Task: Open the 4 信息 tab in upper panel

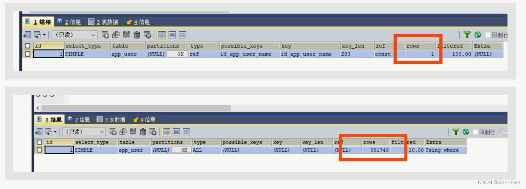Action: pyautogui.click(x=138, y=22)
